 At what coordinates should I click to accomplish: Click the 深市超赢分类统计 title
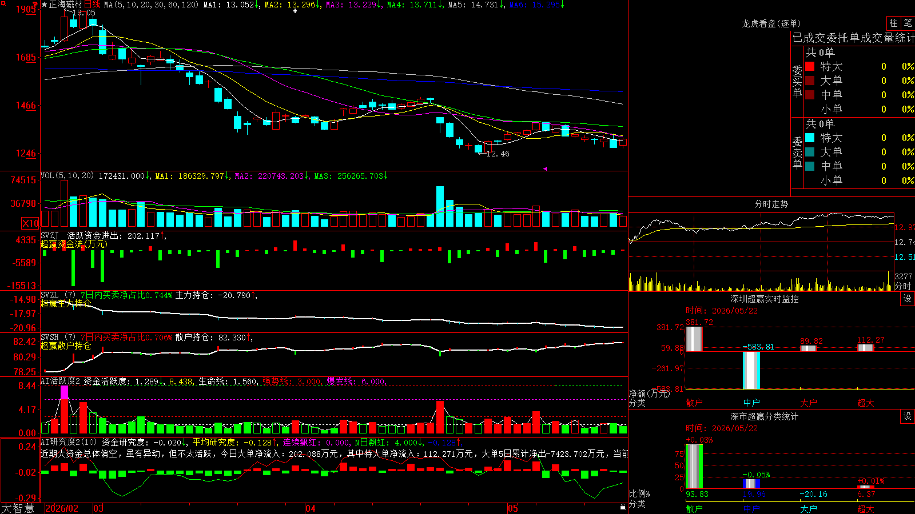(765, 416)
